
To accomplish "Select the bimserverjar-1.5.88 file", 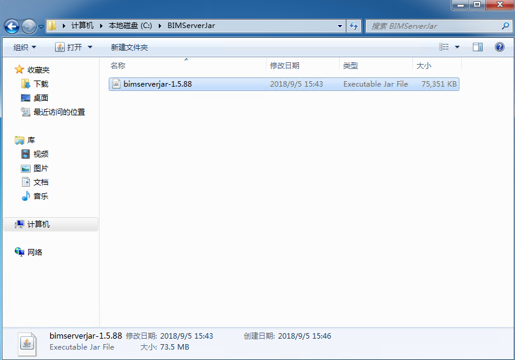I will tap(158, 84).
